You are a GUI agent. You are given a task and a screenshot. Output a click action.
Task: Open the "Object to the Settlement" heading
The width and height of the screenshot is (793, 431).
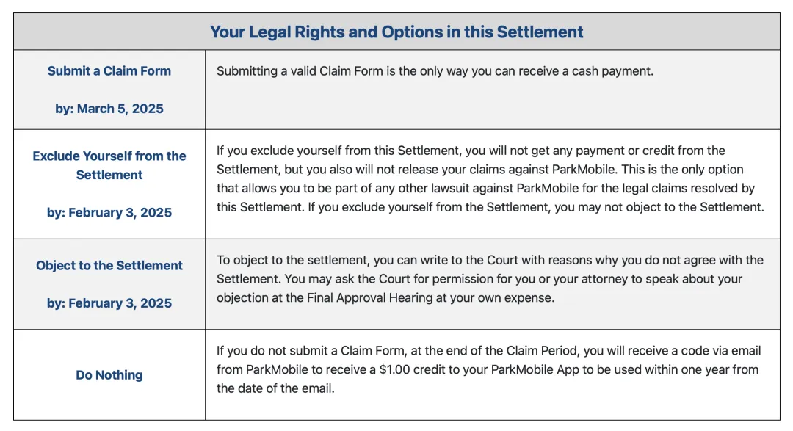click(x=109, y=266)
